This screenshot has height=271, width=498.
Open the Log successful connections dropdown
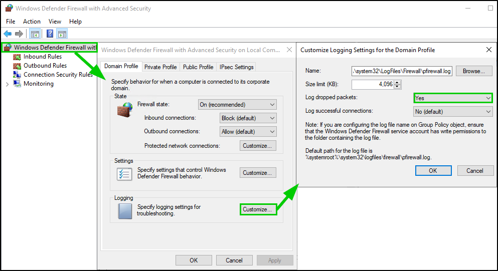(453, 111)
